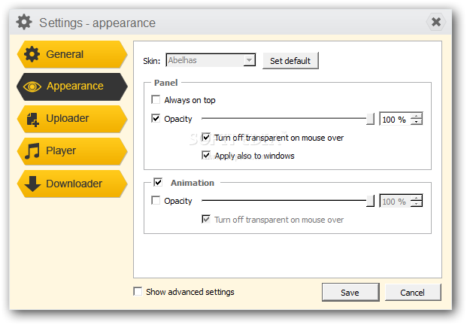Viewport: 467px width, 325px height.
Task: Toggle the Animation group checkbox
Action: point(158,182)
